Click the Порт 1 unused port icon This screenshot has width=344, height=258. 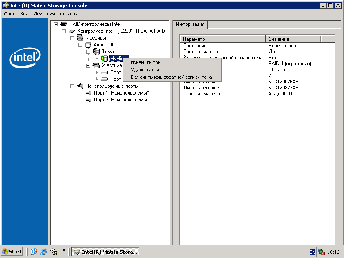point(88,93)
